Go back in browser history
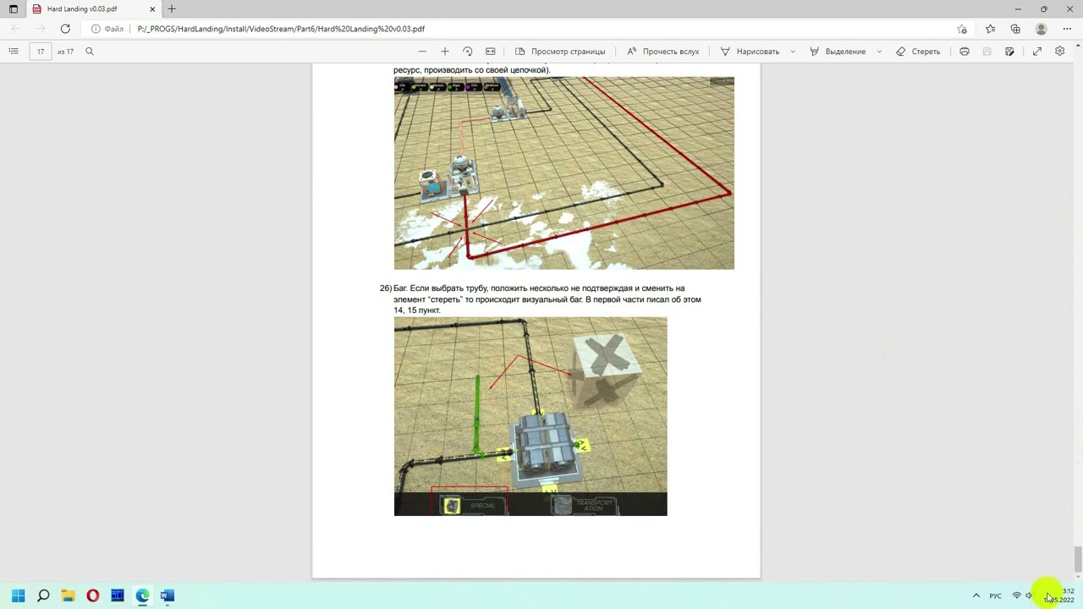The width and height of the screenshot is (1083, 609). pos(15,29)
